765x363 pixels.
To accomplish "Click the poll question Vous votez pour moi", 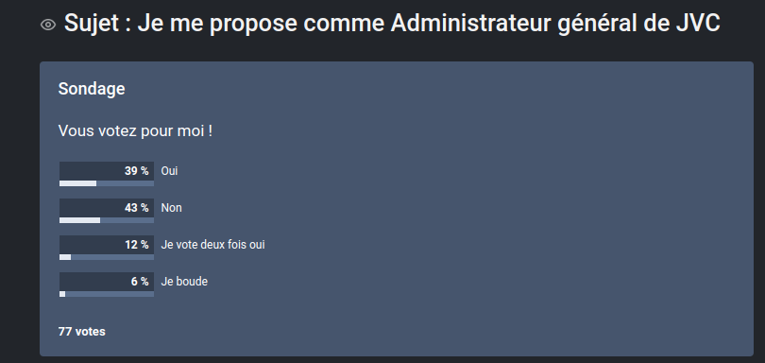I will point(136,131).
